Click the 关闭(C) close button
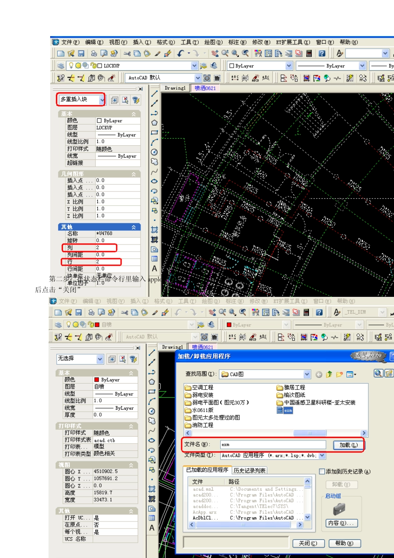Image resolution: width=394 pixels, height=558 pixels. (308, 543)
